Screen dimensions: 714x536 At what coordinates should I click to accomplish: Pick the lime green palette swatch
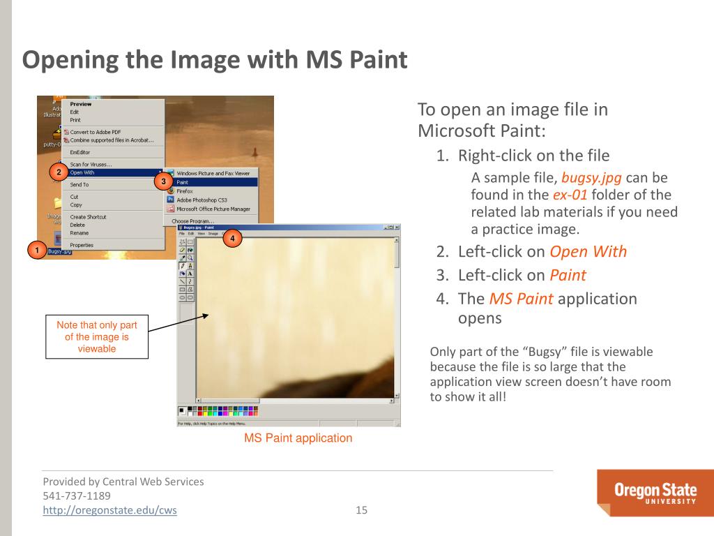(211, 414)
